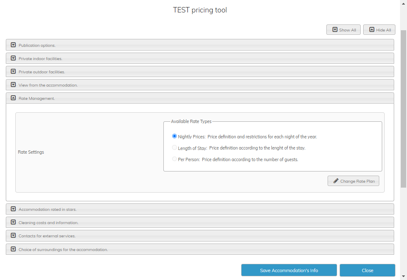
Task: Click the pencil icon on Change Rate Plan
Action: 336,181
